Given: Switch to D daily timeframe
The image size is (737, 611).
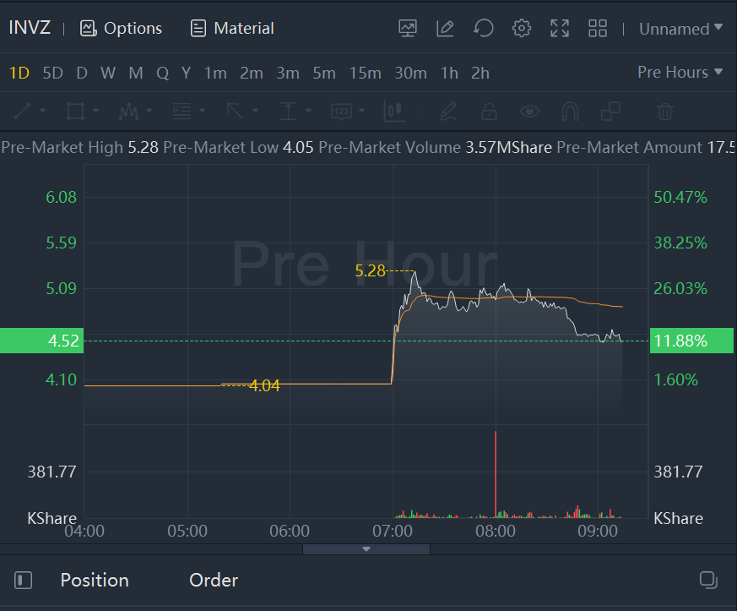Looking at the screenshot, I should (82, 73).
